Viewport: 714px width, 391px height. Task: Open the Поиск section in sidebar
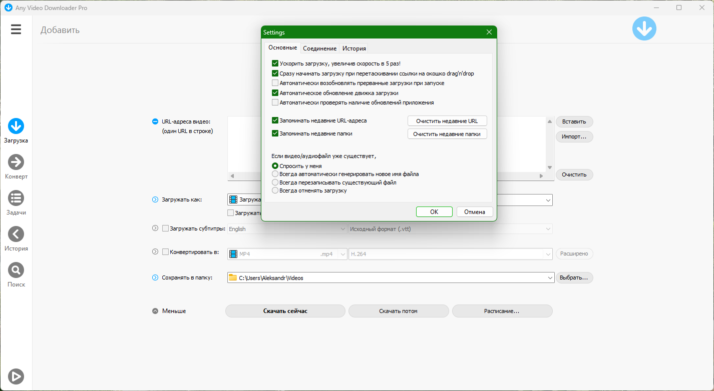(x=16, y=275)
